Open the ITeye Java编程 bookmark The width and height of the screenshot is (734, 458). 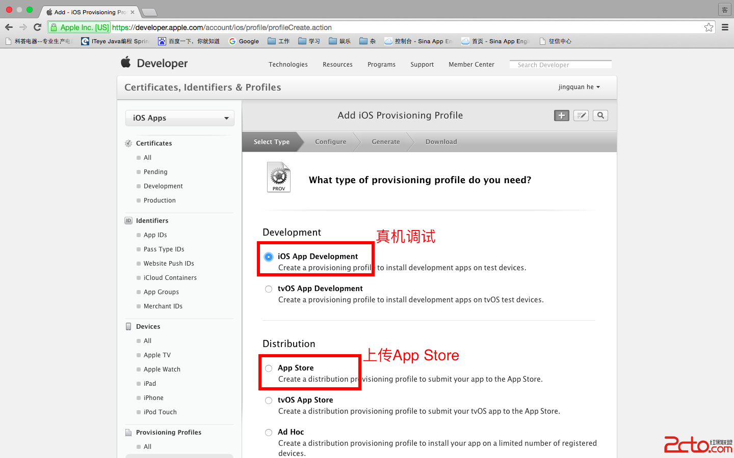[115, 41]
